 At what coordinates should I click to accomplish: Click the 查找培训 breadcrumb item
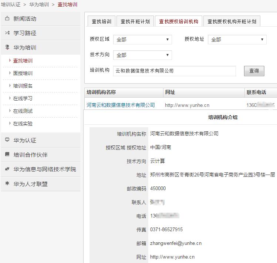[x=67, y=4]
